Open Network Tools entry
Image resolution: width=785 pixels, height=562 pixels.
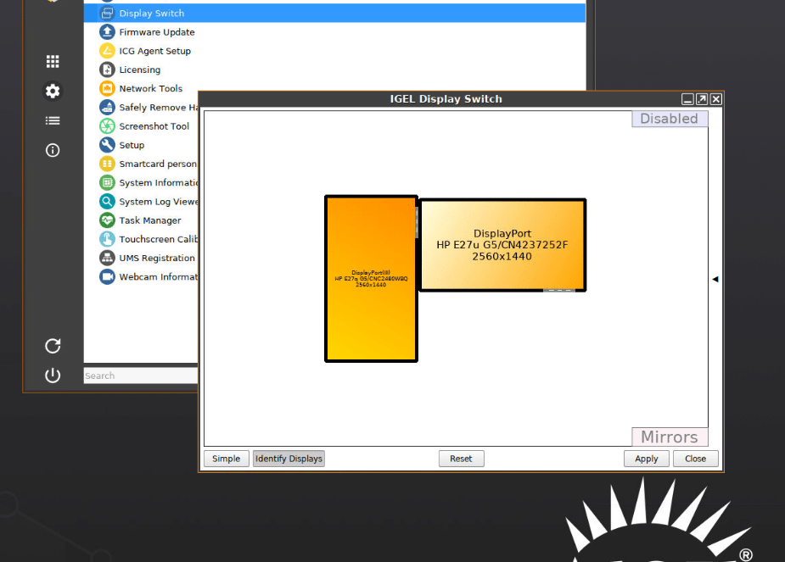point(151,88)
